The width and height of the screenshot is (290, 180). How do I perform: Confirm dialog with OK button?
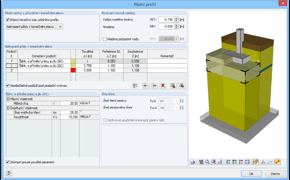pos(251,174)
